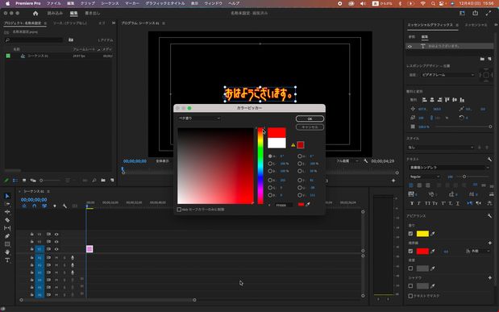The width and height of the screenshot is (499, 312).
Task: Select the R radio button in Color Picker
Action: (x=270, y=181)
